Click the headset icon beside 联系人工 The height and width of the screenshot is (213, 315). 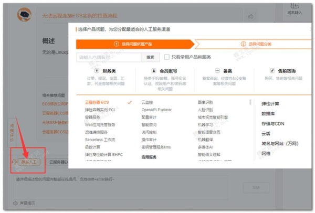click(x=14, y=162)
